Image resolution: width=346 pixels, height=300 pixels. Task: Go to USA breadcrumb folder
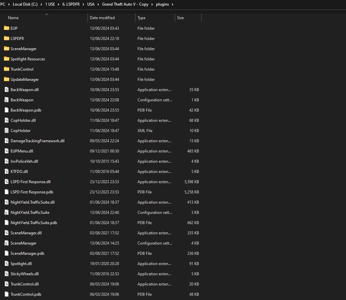[x=91, y=4]
